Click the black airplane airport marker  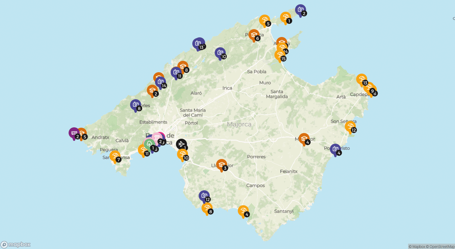point(181,144)
